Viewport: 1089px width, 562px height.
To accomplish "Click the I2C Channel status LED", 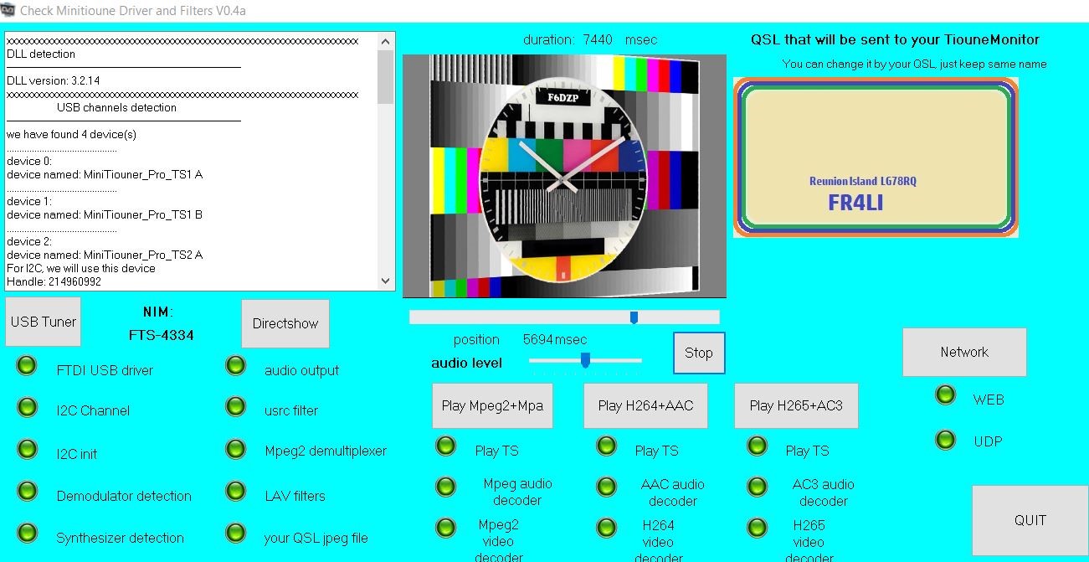I will (28, 408).
